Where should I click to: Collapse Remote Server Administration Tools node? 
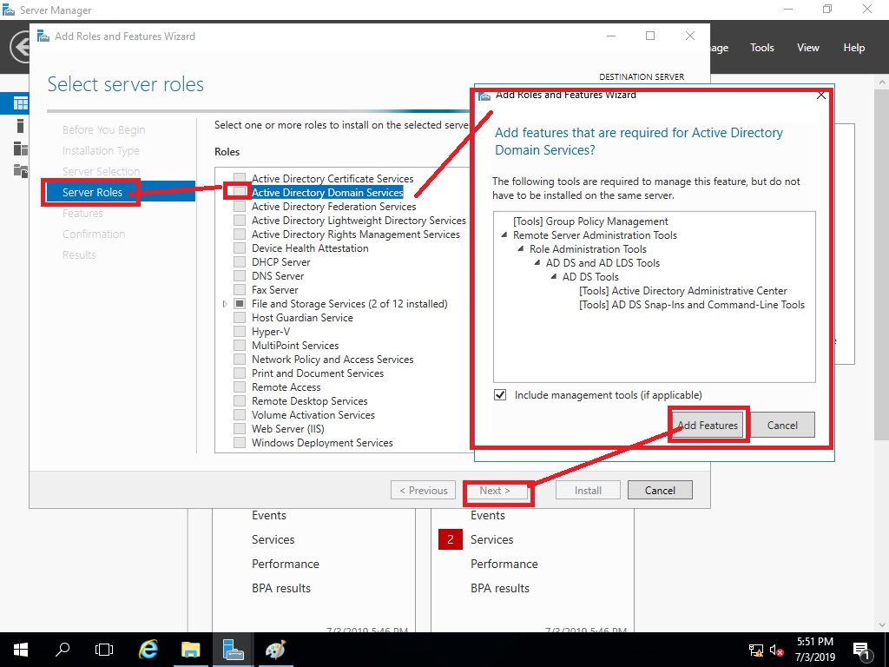tap(504, 234)
